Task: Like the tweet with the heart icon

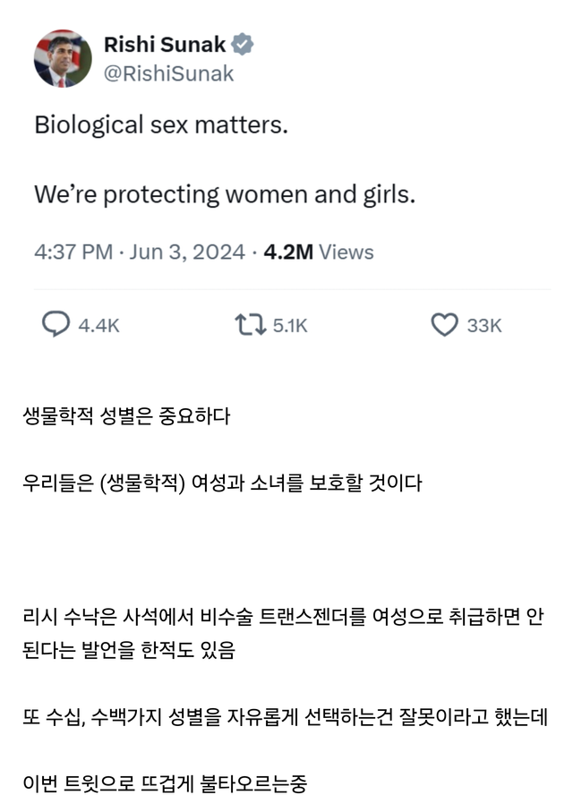Action: tap(444, 325)
